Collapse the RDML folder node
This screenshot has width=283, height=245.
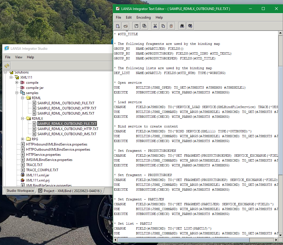coord(23,98)
